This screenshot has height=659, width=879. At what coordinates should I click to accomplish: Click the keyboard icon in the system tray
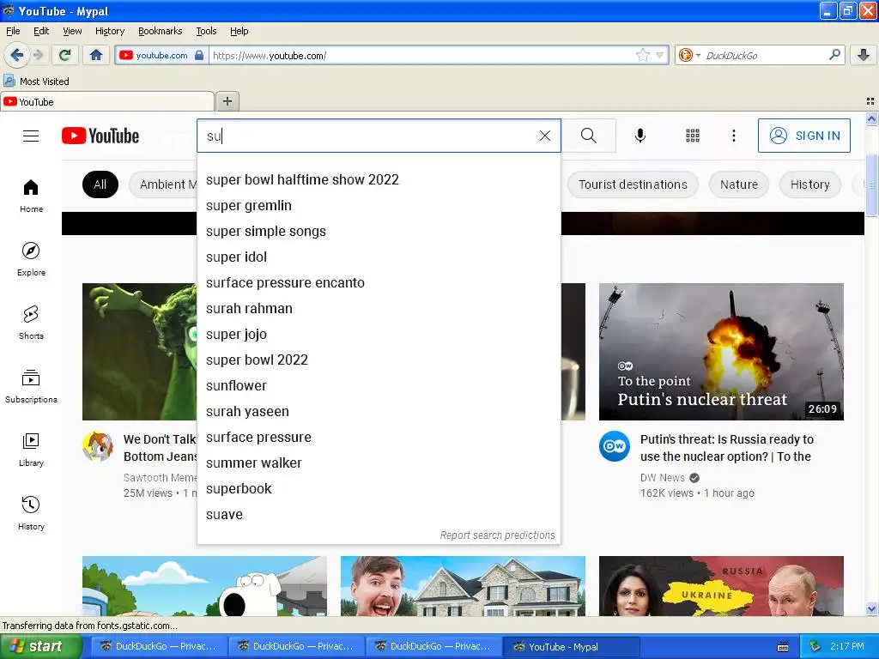point(783,647)
